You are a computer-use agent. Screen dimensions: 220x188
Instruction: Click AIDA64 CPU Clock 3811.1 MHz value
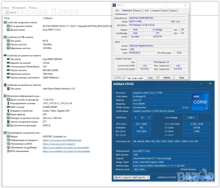141,124
